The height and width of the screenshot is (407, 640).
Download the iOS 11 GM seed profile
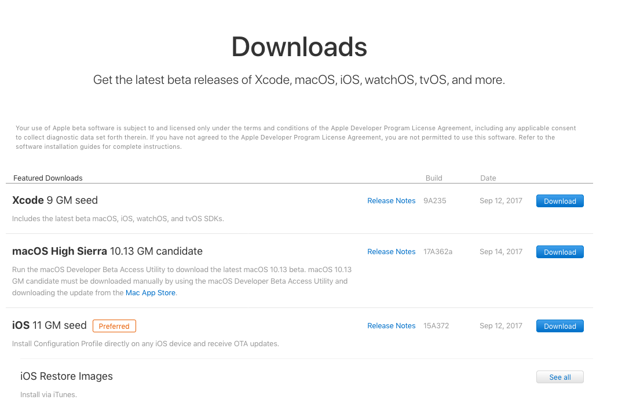(x=559, y=326)
